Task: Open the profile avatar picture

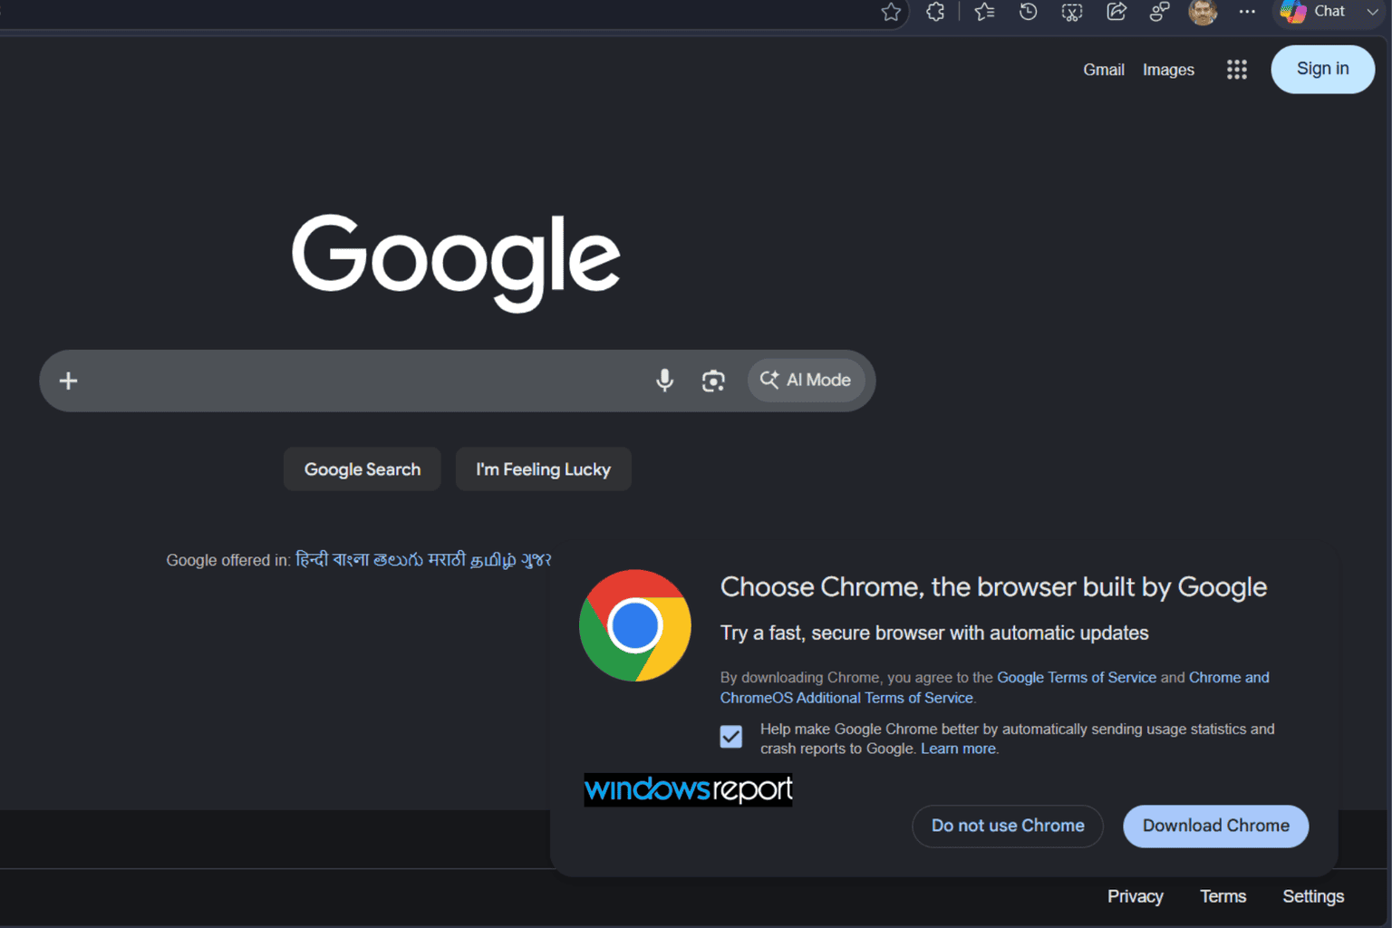Action: (x=1203, y=12)
